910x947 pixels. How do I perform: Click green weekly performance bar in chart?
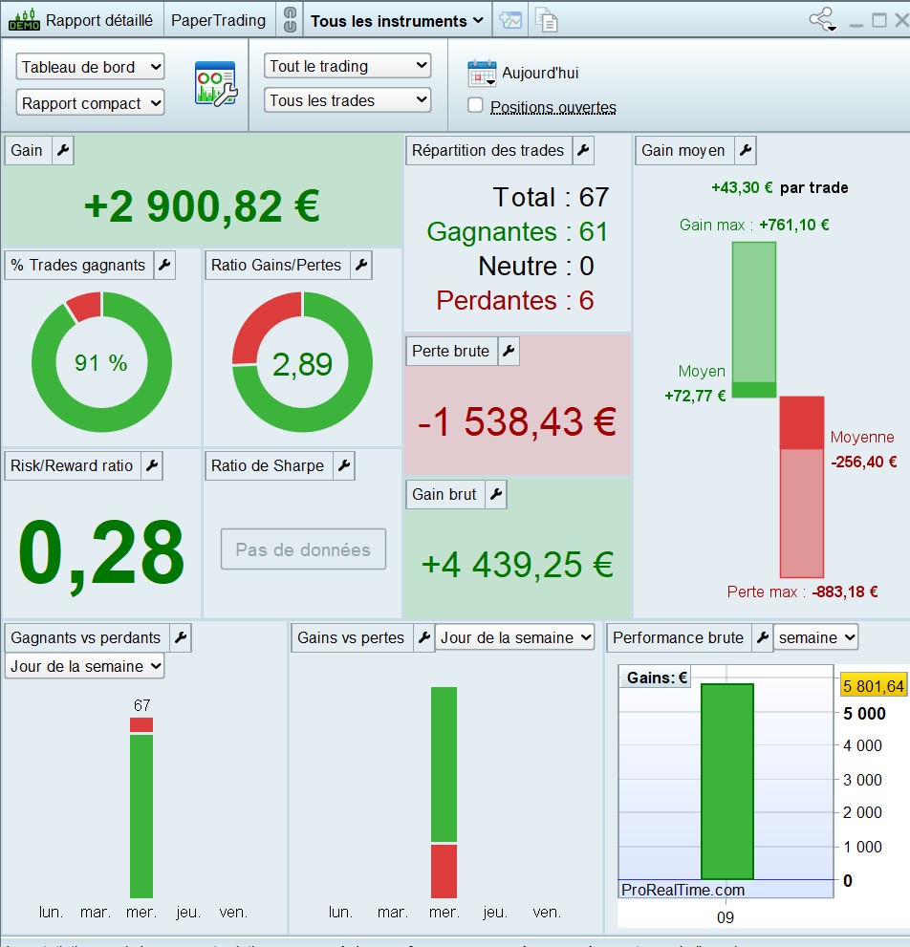click(x=726, y=781)
